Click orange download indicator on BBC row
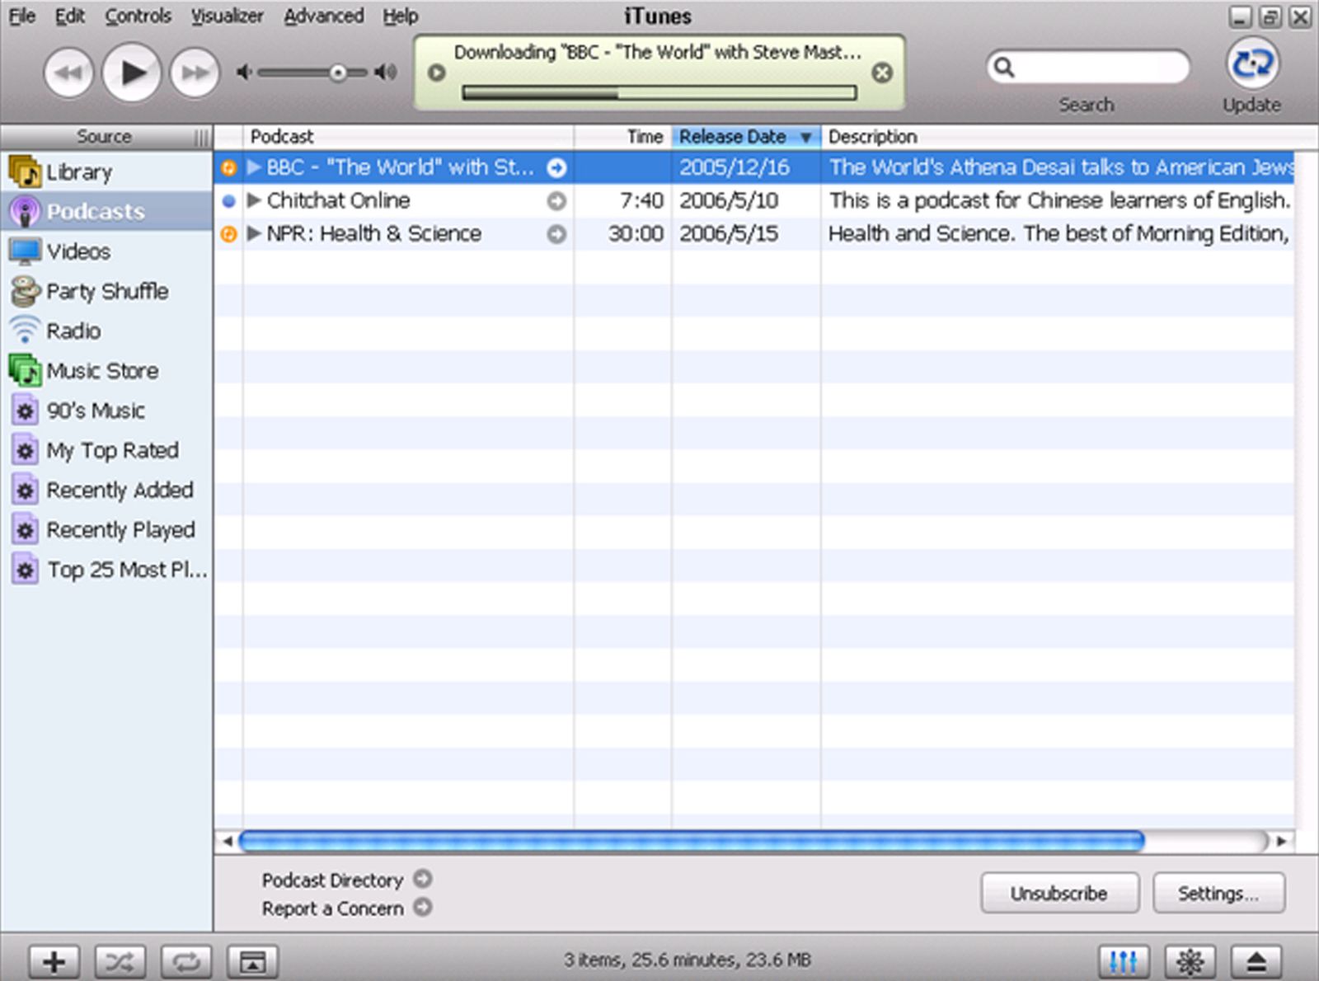The height and width of the screenshot is (981, 1319). coord(228,168)
